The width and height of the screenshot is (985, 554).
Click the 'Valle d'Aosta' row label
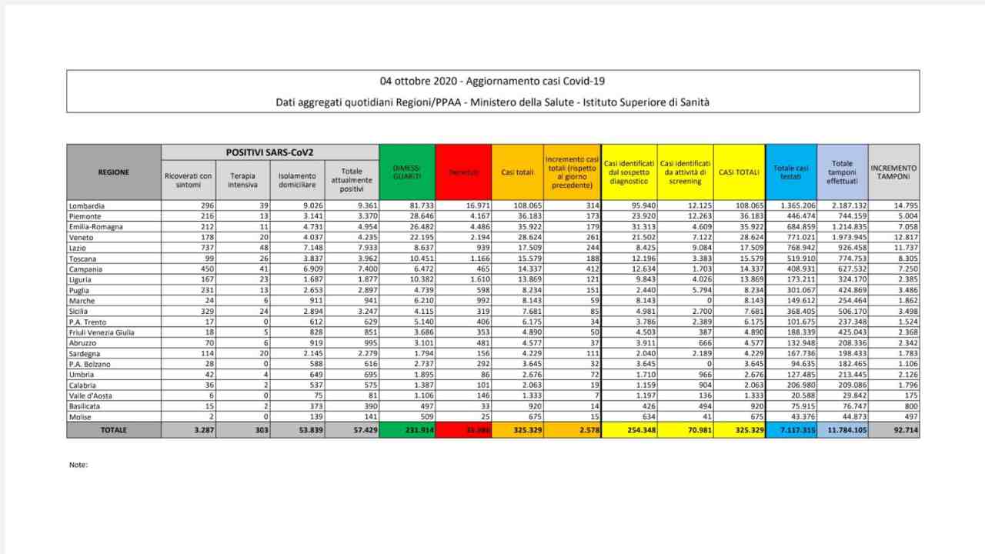click(x=90, y=396)
